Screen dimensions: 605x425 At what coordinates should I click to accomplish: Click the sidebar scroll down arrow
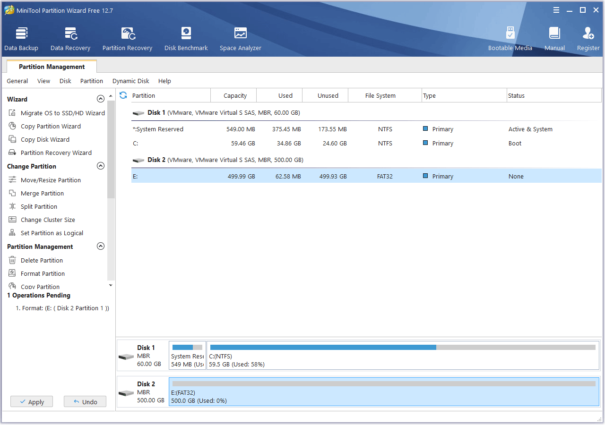[111, 285]
